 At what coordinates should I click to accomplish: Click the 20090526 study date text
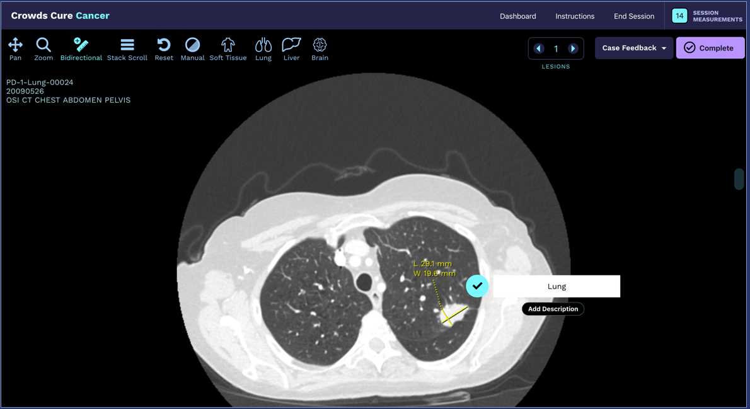(25, 91)
